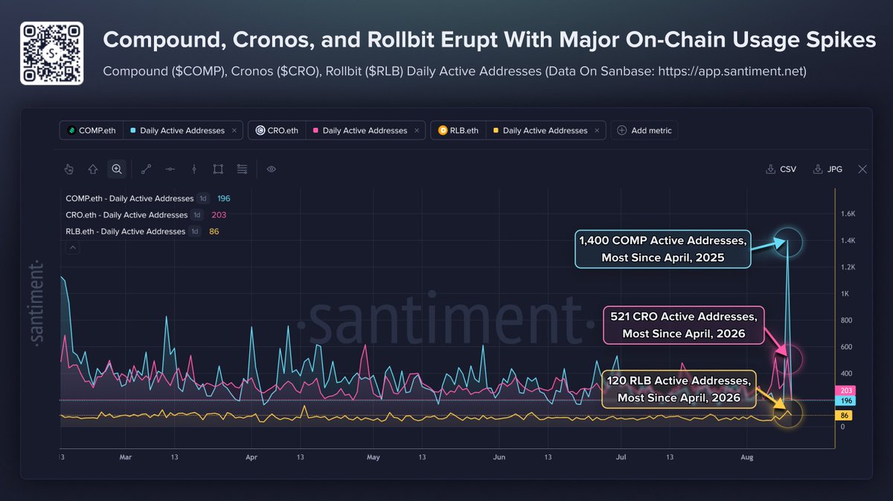Click COMP.eth legend row text
The image size is (893, 501).
pyautogui.click(x=129, y=199)
